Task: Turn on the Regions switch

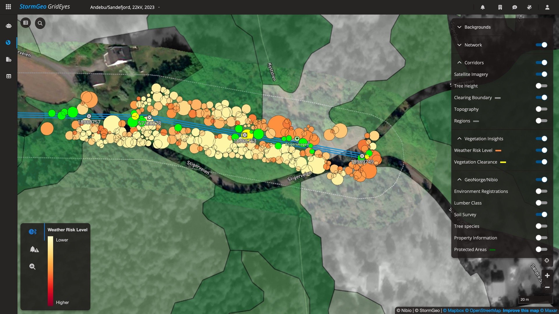Action: 542,121
